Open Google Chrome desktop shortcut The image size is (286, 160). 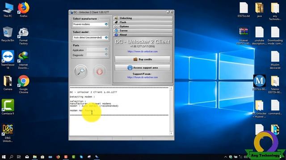click(x=24, y=84)
